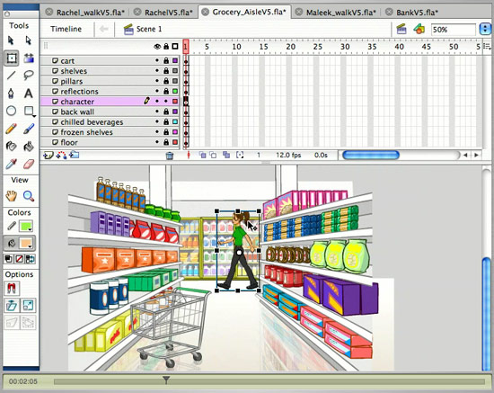494x393 pixels.
Task: Click the timeline horizontal scrollbar thumb
Action: [371, 155]
